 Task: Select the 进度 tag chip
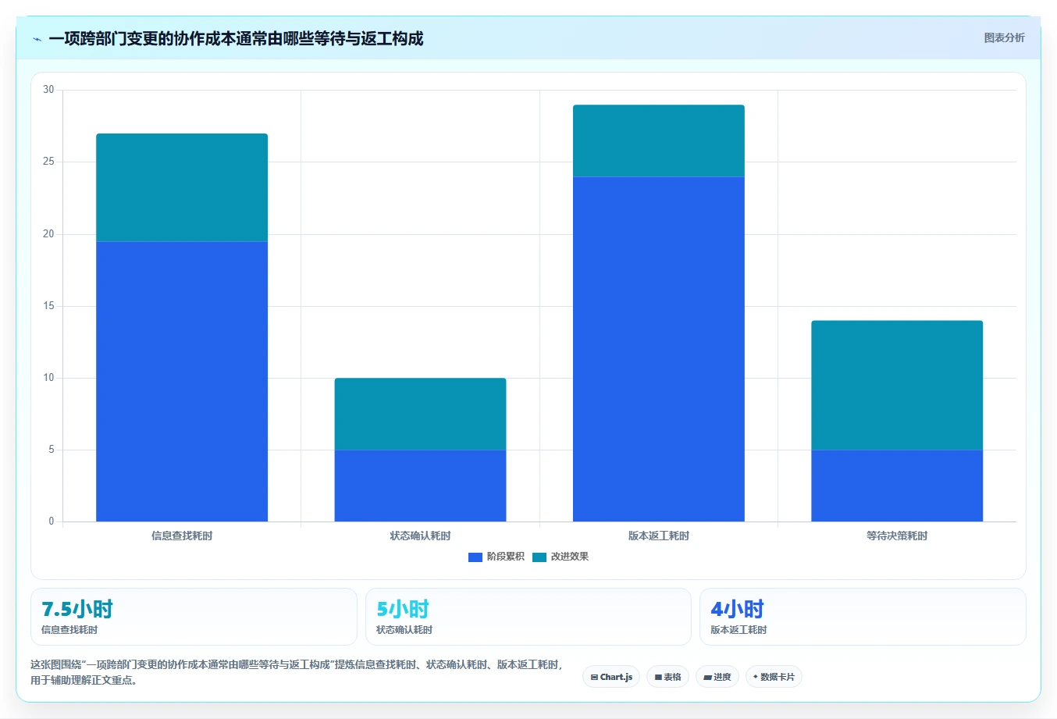tap(717, 677)
